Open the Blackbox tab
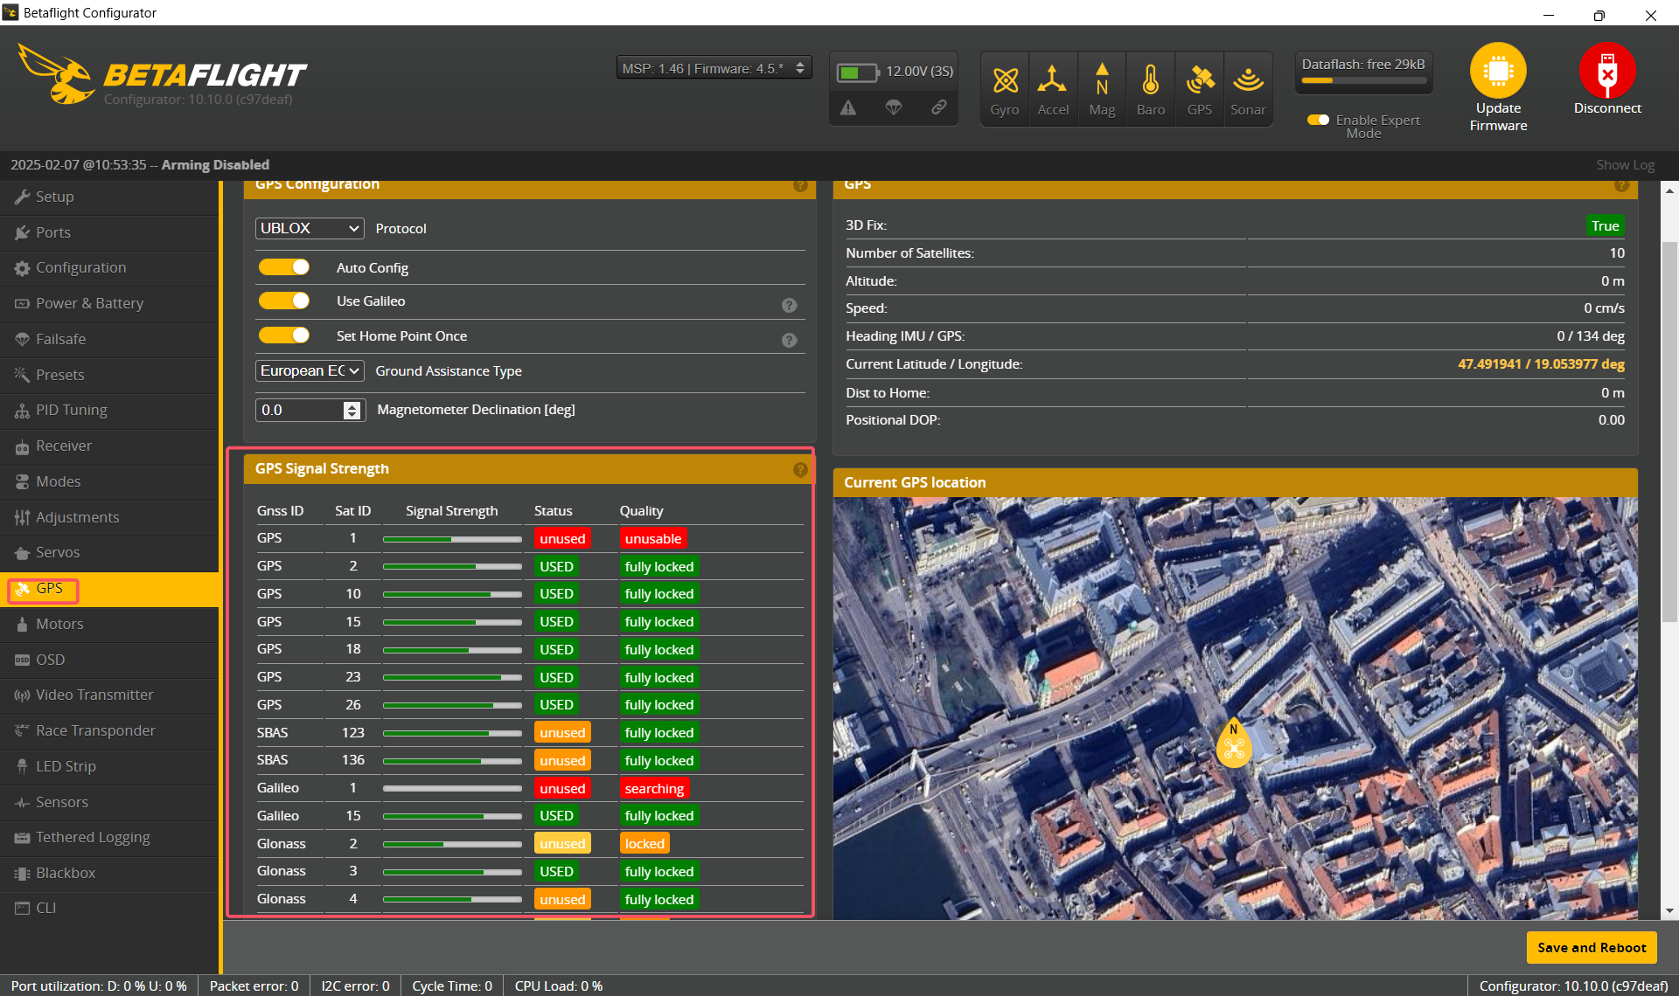The image size is (1679, 996). [109, 873]
